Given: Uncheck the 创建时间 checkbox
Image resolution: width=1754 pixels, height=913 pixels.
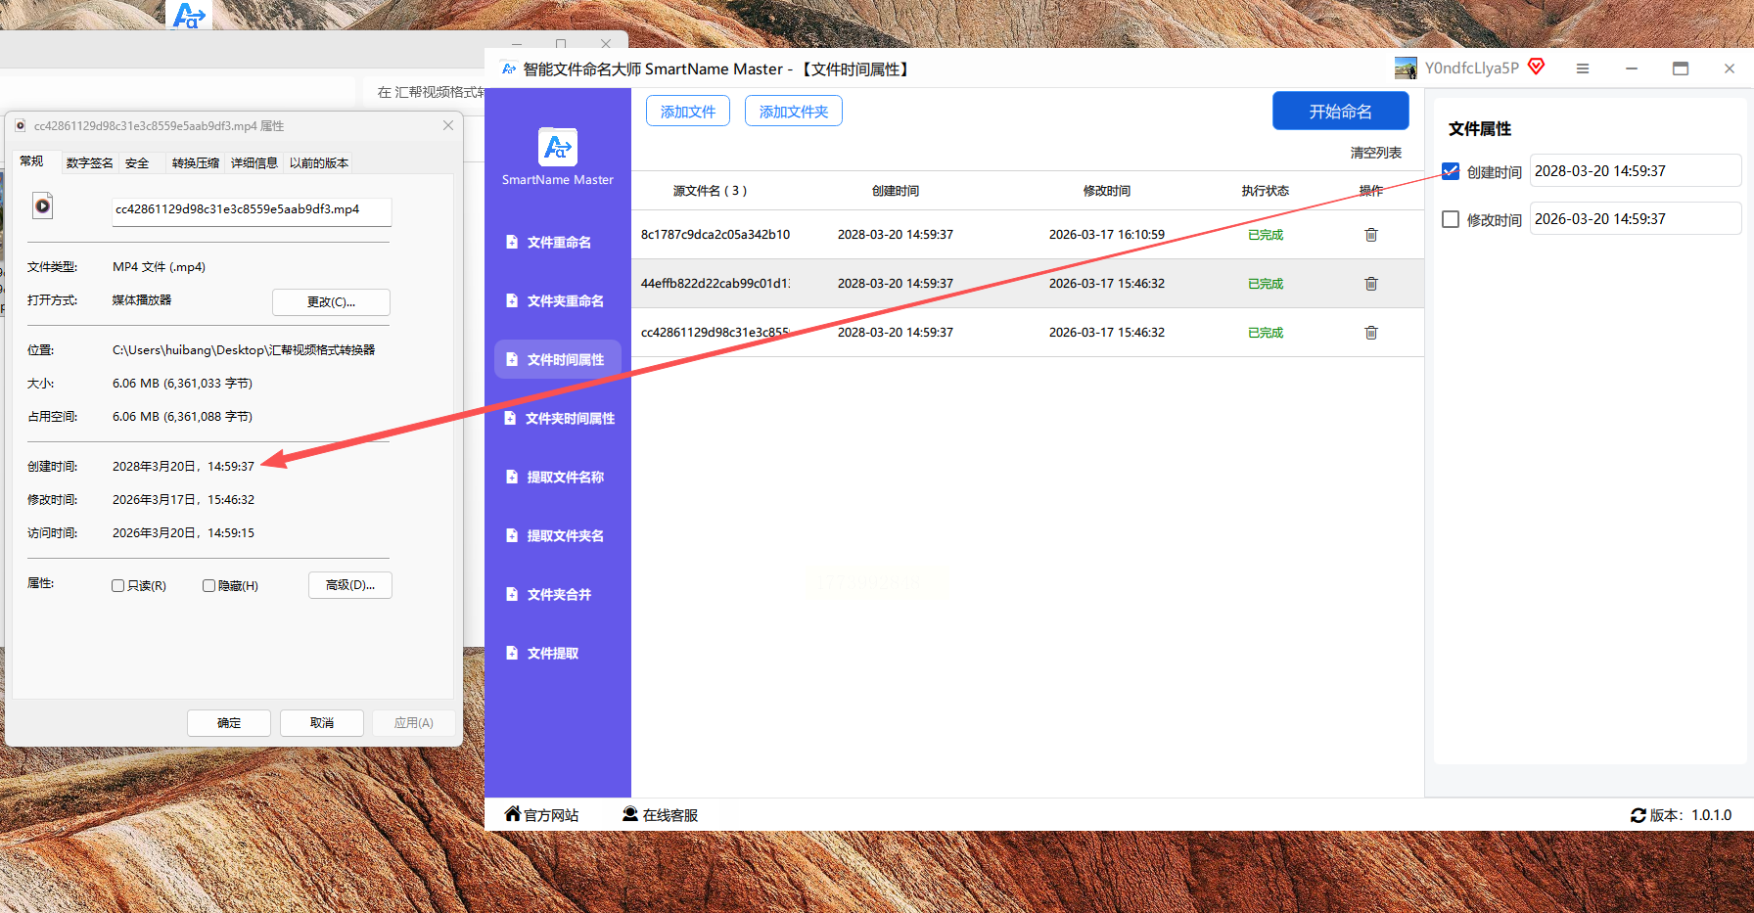Looking at the screenshot, I should tap(1451, 171).
